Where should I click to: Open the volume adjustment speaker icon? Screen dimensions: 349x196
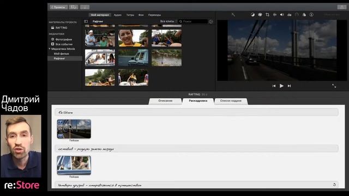tap(282, 15)
